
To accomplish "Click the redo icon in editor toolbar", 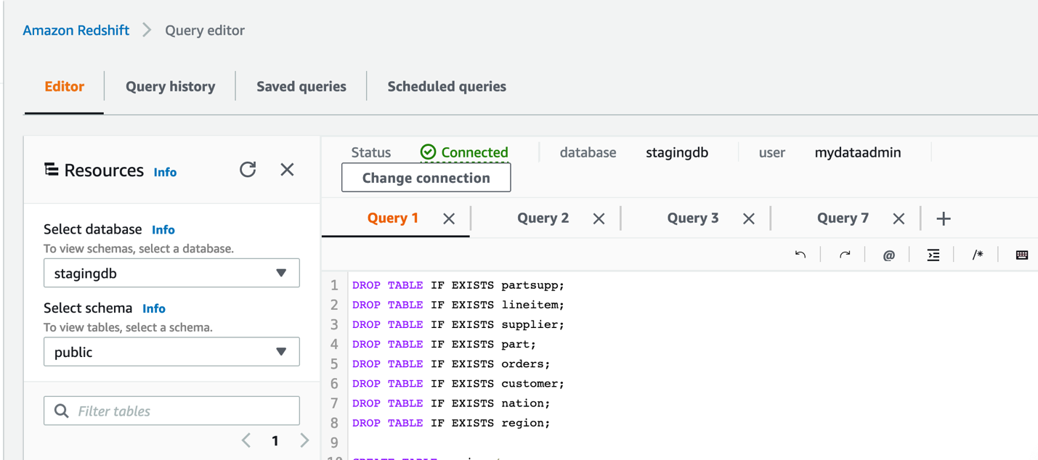I will (x=845, y=255).
